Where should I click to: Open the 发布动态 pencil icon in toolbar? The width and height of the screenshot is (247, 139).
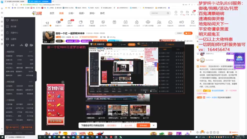pyautogui.click(x=192, y=22)
